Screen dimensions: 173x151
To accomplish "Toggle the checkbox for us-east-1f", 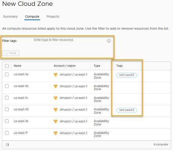I will coord(7,133).
